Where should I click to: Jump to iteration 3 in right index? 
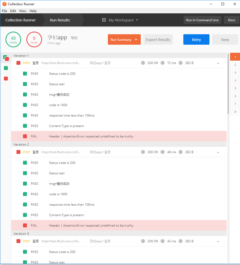(235, 72)
